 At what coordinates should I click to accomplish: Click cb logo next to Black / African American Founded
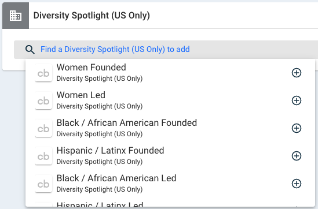[43, 128]
